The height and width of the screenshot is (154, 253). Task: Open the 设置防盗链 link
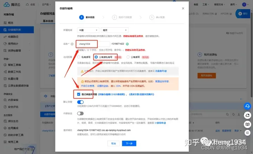click(x=103, y=86)
